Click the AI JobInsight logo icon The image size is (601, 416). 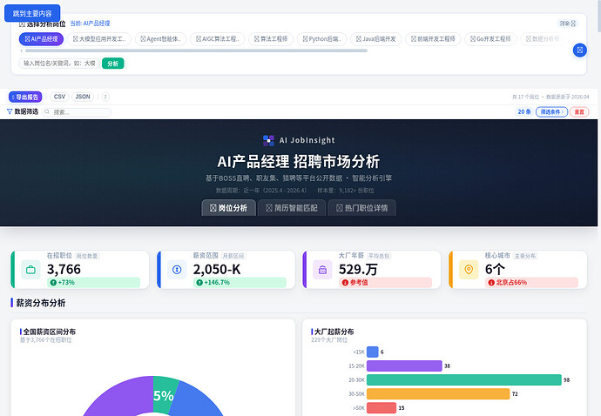(x=268, y=141)
